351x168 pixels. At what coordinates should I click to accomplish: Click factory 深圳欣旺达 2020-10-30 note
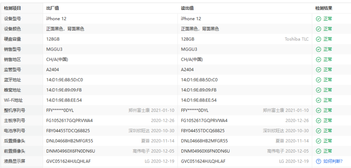coord(151,131)
